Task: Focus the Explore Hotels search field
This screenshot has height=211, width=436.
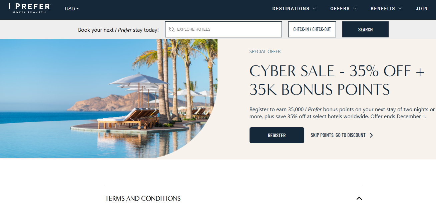Action: coord(224,29)
